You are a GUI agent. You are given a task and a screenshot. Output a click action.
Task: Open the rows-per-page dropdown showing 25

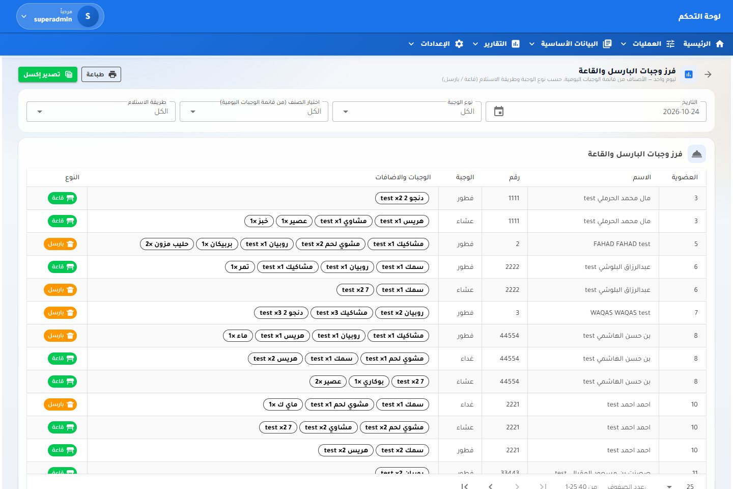[x=680, y=486]
